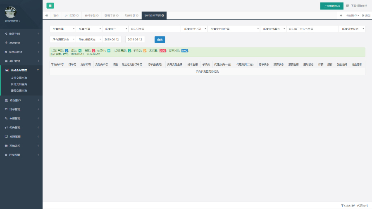The height and width of the screenshot is (209, 372).
Task: Click the 创建时间 column header
Action: click(342, 64)
